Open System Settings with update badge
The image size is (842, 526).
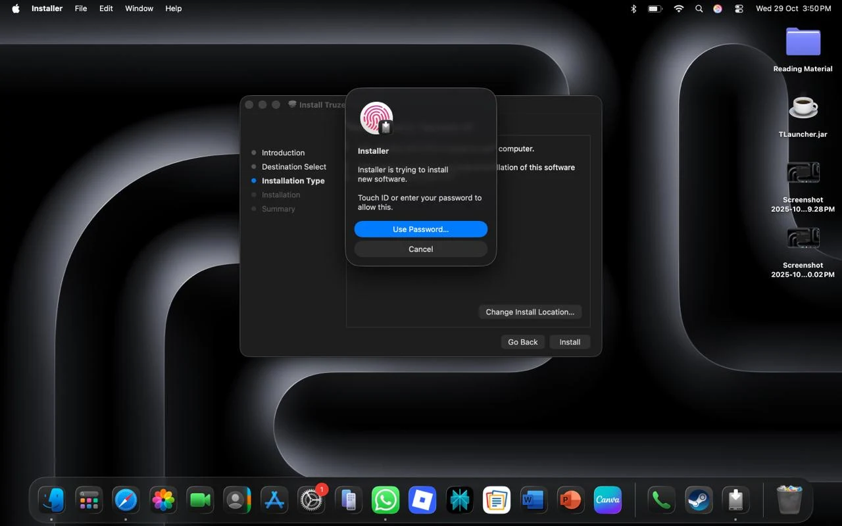click(311, 500)
